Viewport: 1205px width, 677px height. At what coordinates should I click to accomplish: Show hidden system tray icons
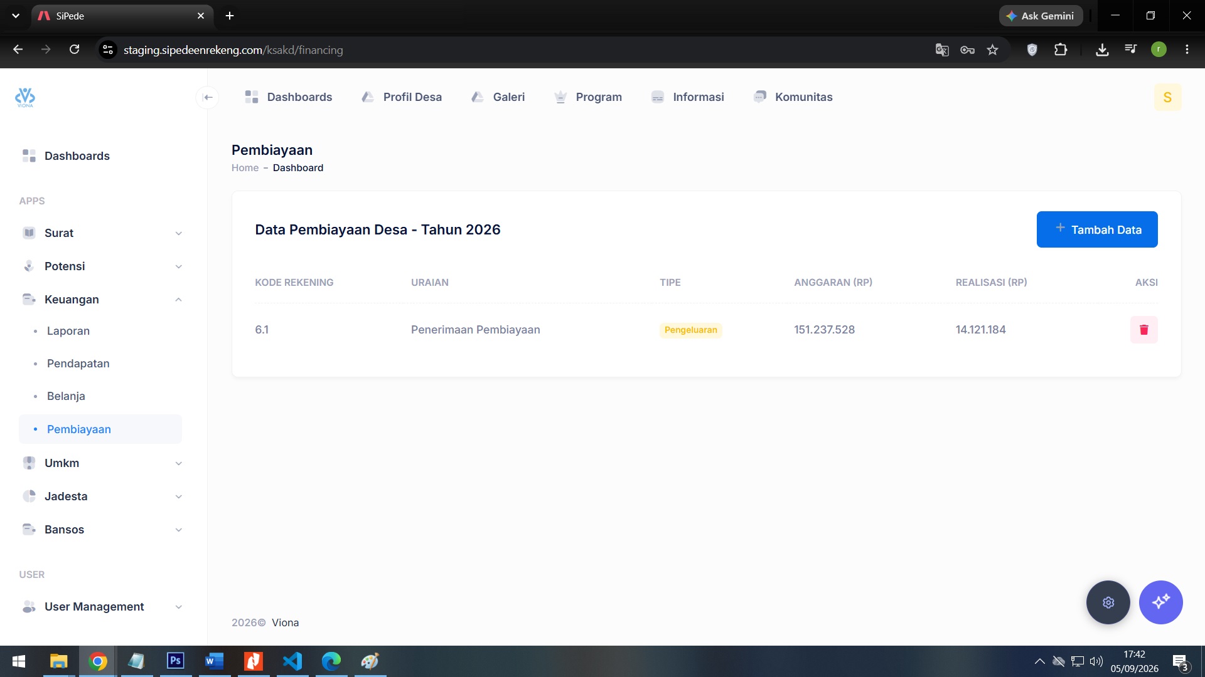tap(1039, 661)
